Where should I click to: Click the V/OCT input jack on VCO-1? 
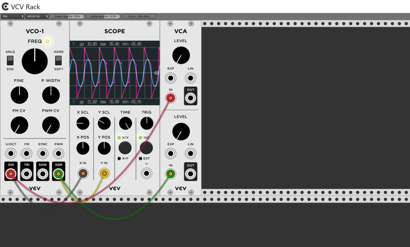[10, 153]
